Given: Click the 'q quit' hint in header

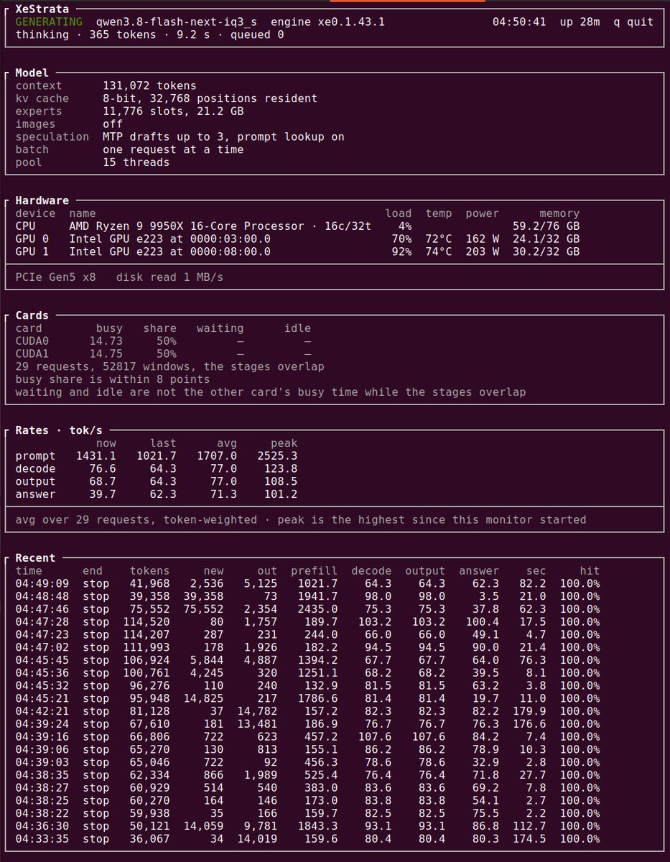Looking at the screenshot, I should (x=633, y=22).
